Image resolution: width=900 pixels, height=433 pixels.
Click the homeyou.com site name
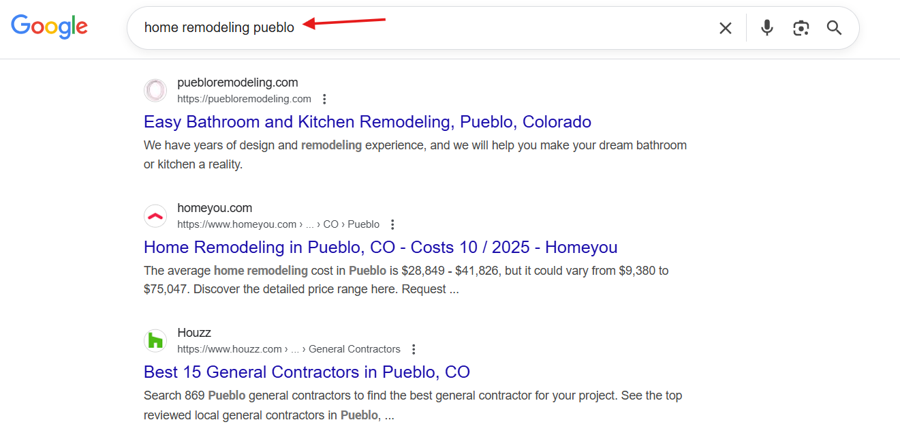click(x=215, y=208)
